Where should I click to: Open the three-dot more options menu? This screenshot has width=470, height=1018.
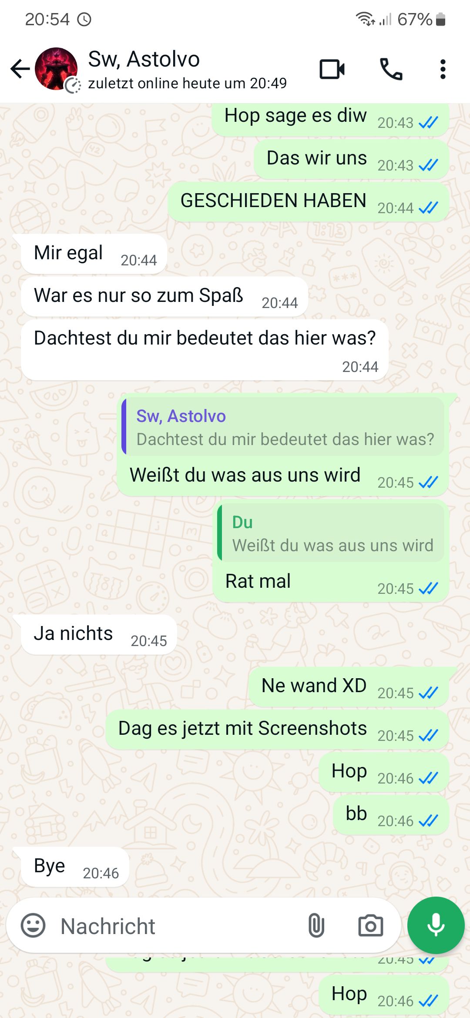(443, 69)
